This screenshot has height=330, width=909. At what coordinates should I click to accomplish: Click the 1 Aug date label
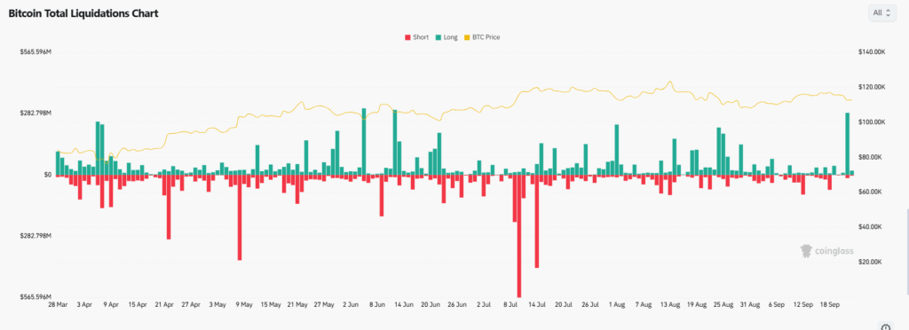click(617, 304)
